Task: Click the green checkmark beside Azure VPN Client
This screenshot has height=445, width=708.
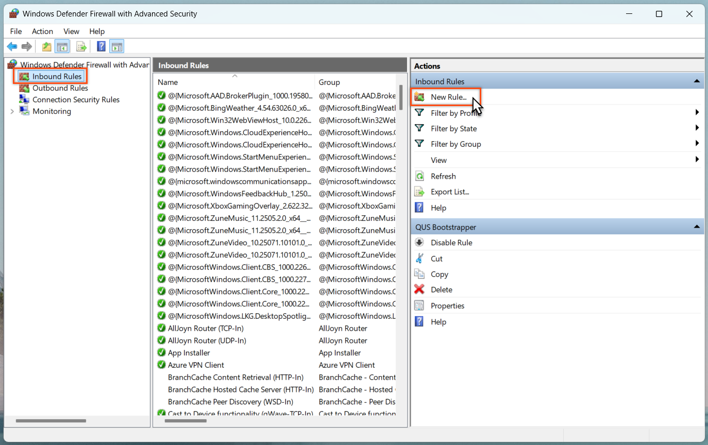Action: click(x=161, y=365)
